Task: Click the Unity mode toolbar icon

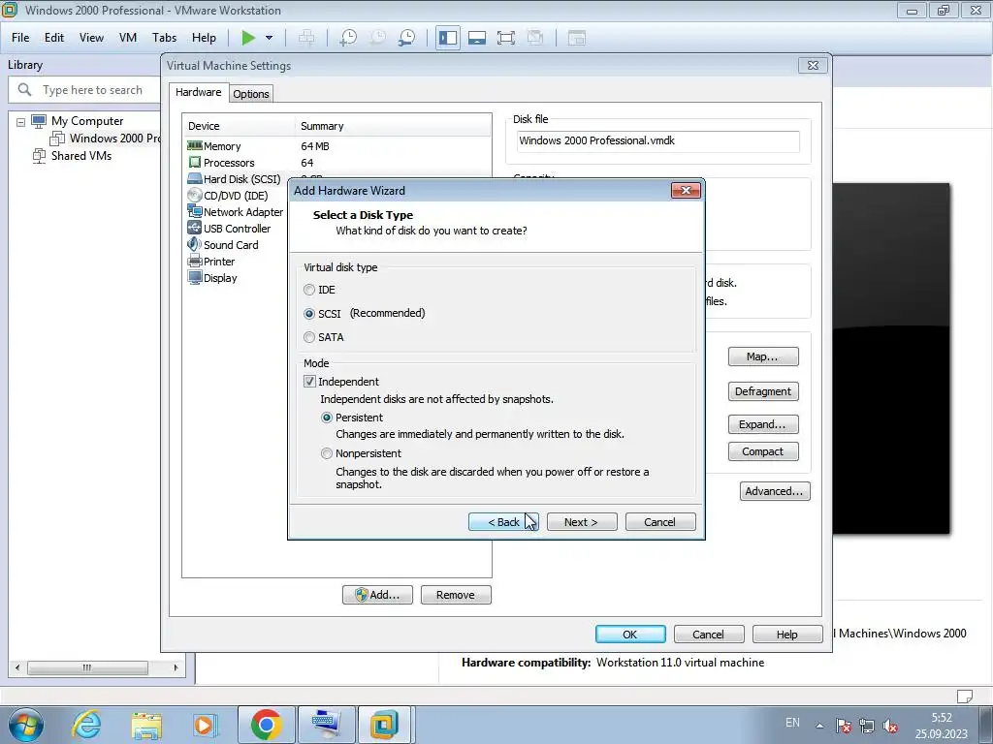Action: (535, 38)
